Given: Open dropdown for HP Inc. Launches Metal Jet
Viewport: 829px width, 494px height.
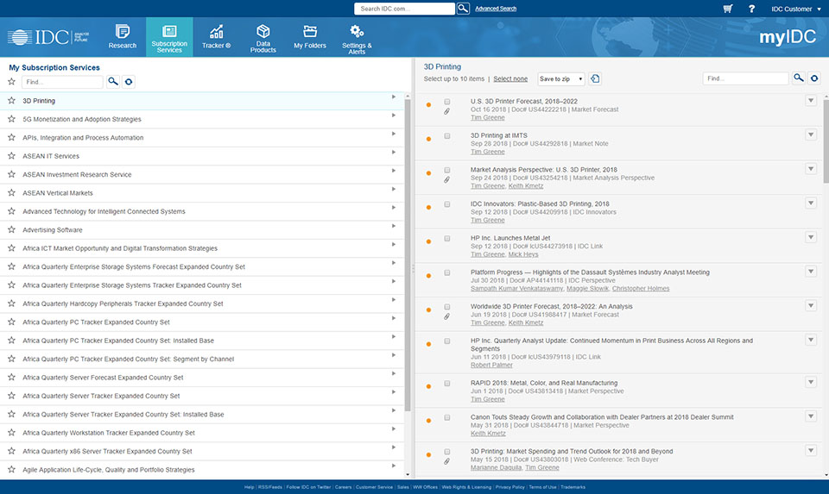Looking at the screenshot, I should tap(811, 237).
